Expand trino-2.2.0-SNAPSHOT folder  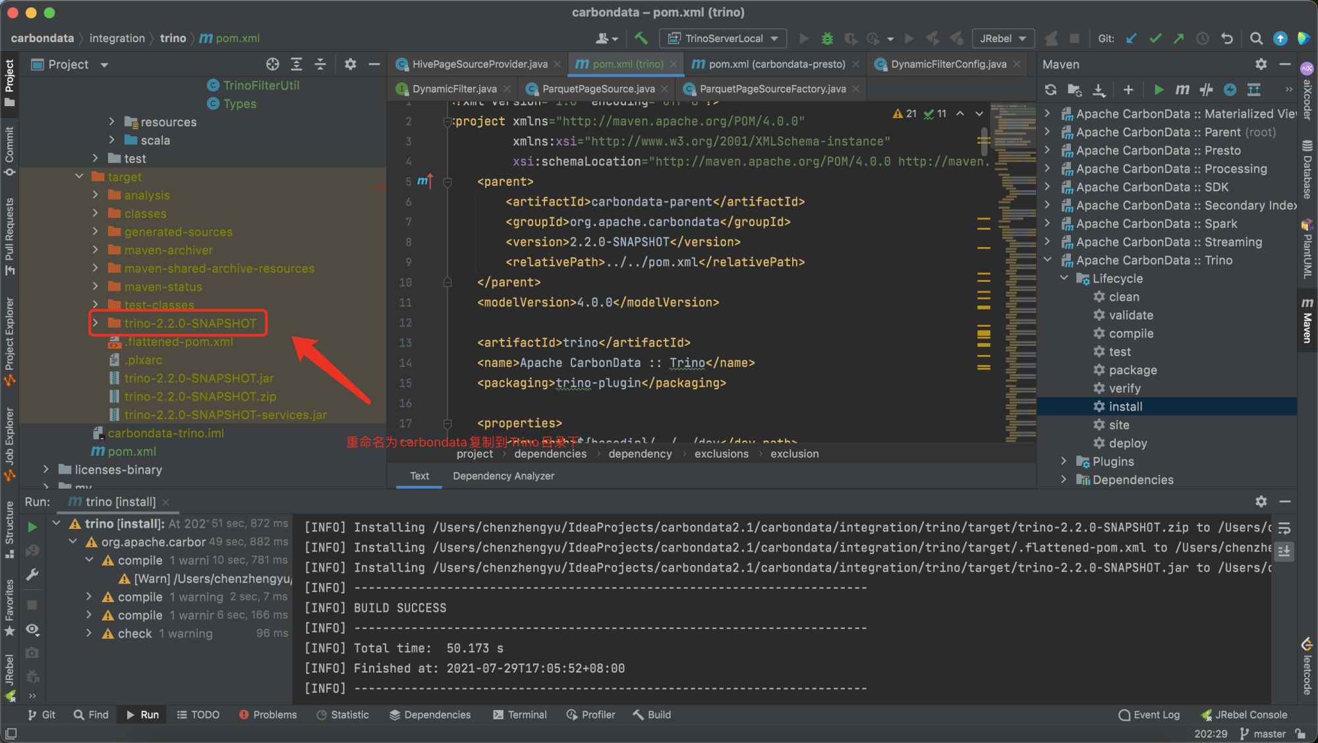click(96, 323)
